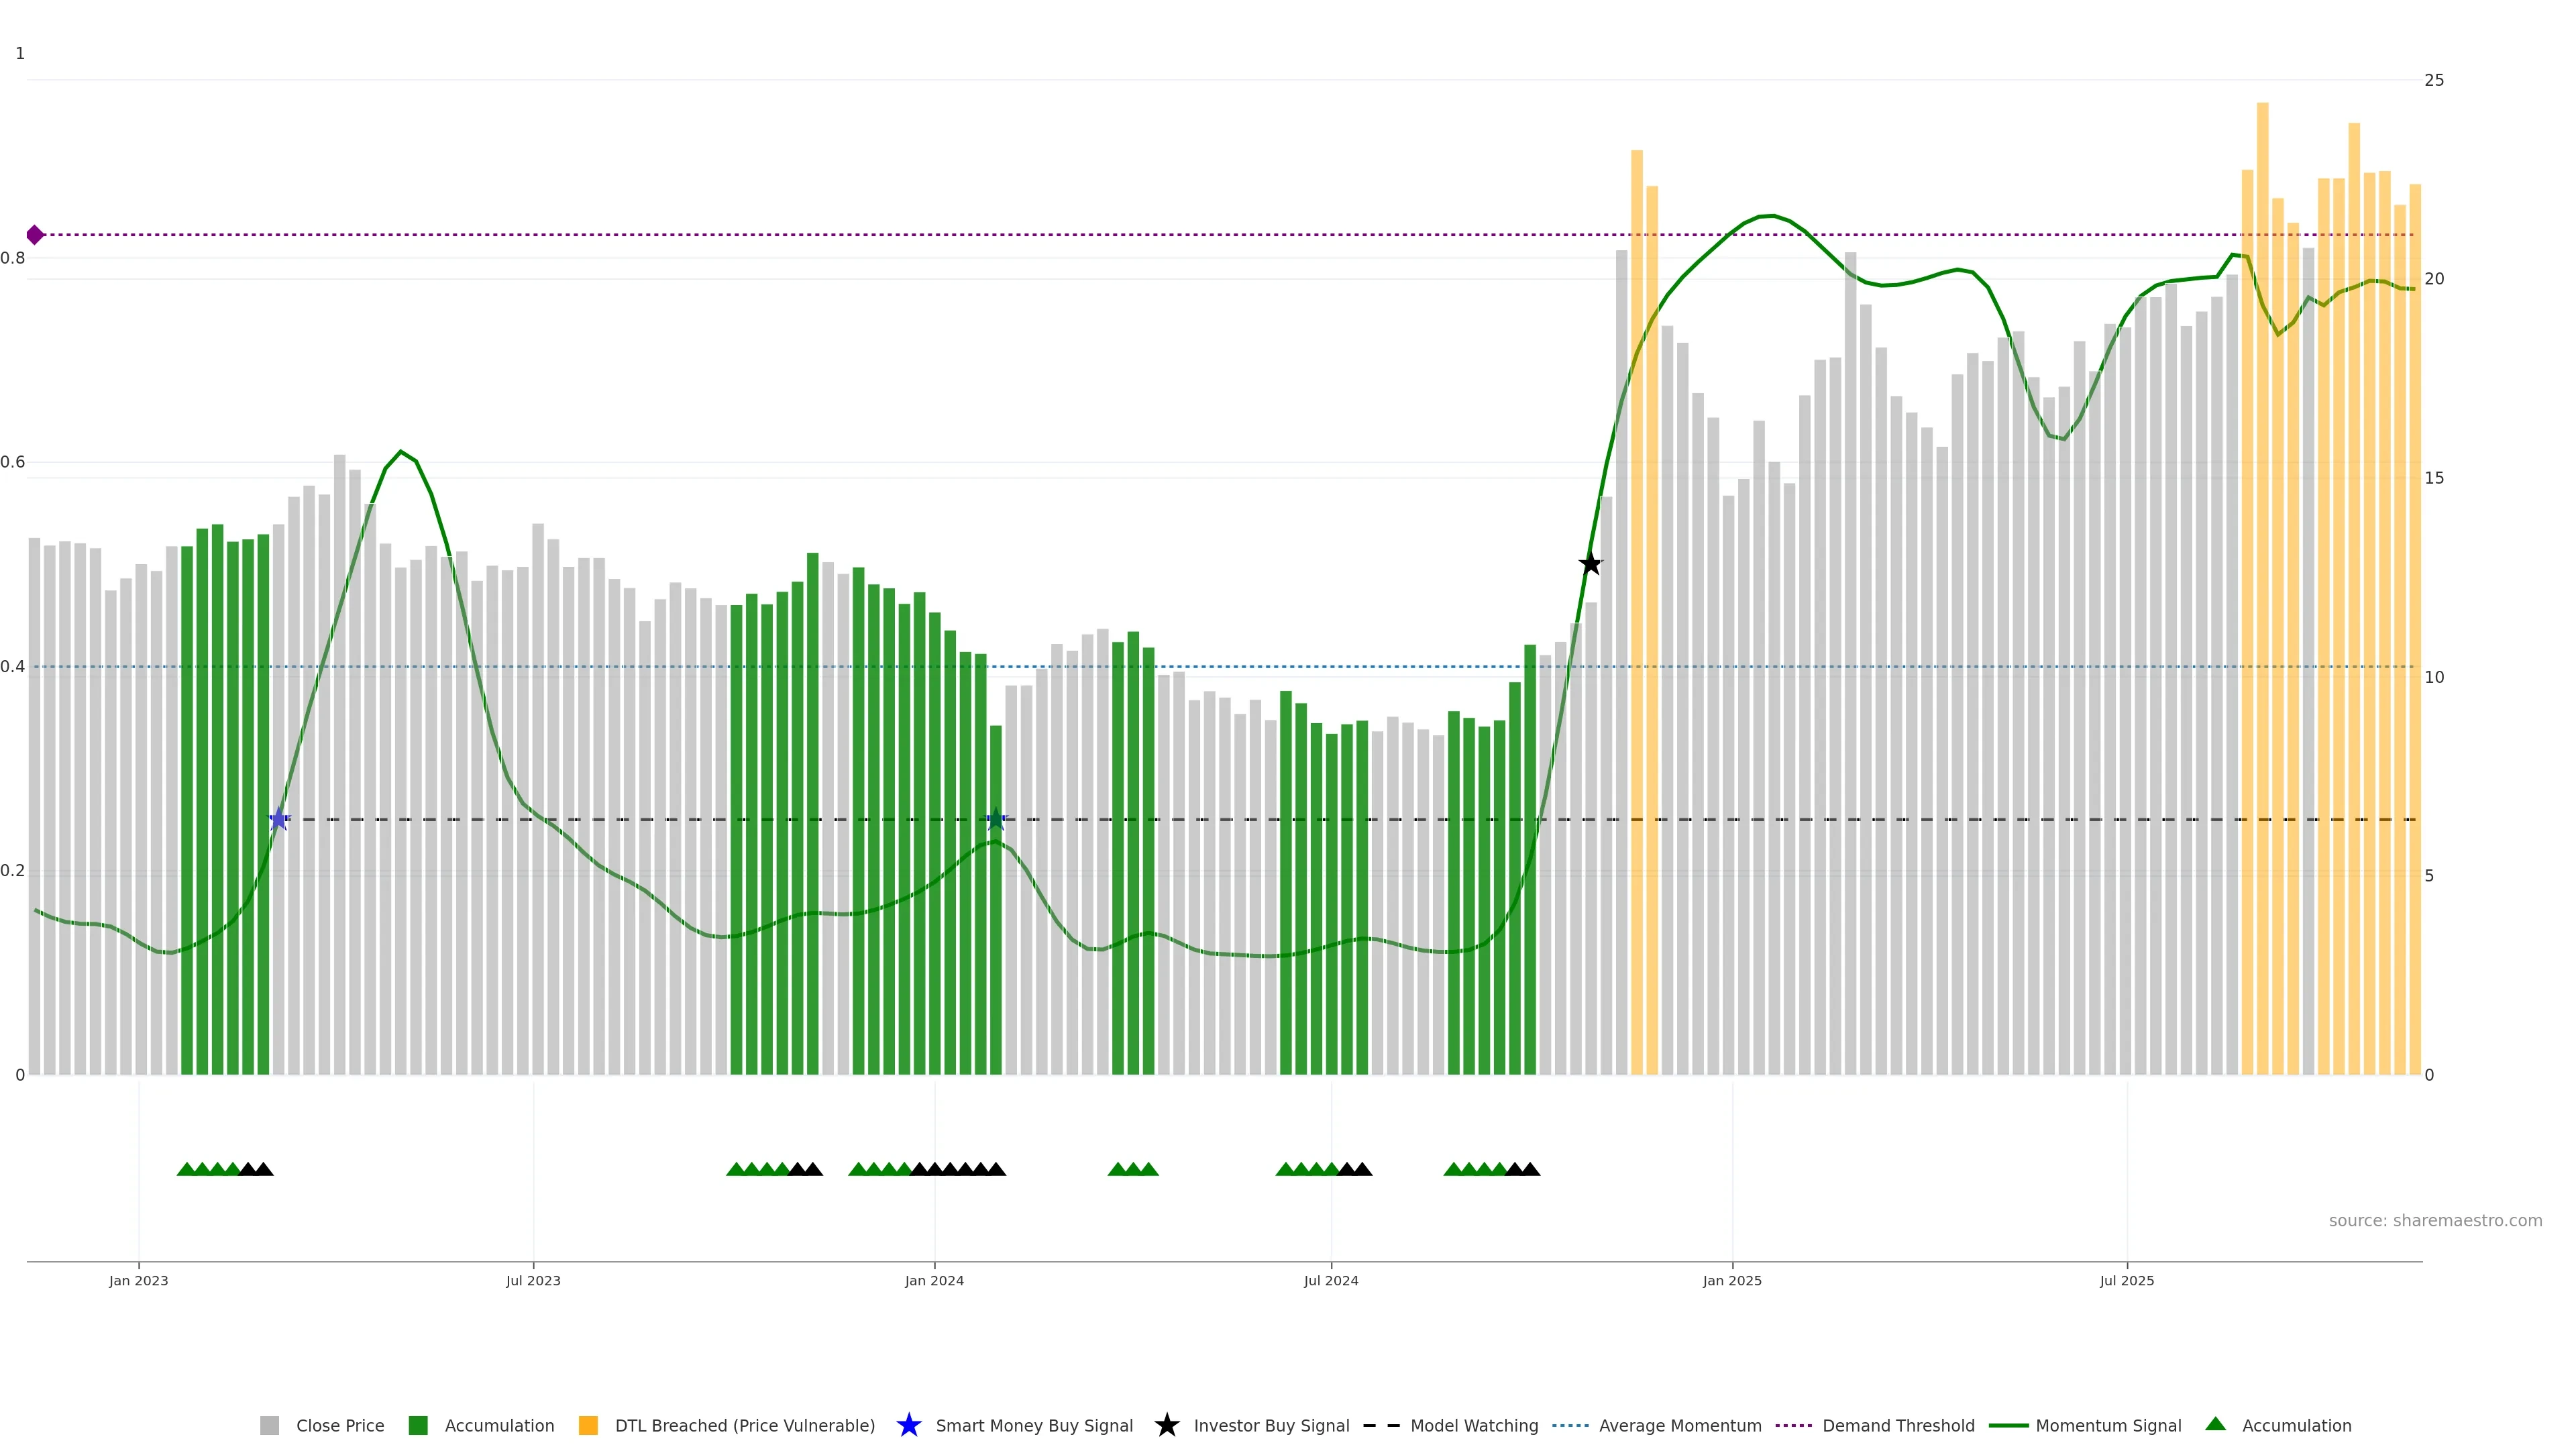
Task: Click the Momentum Signal peak in mid 2023
Action: 401,452
